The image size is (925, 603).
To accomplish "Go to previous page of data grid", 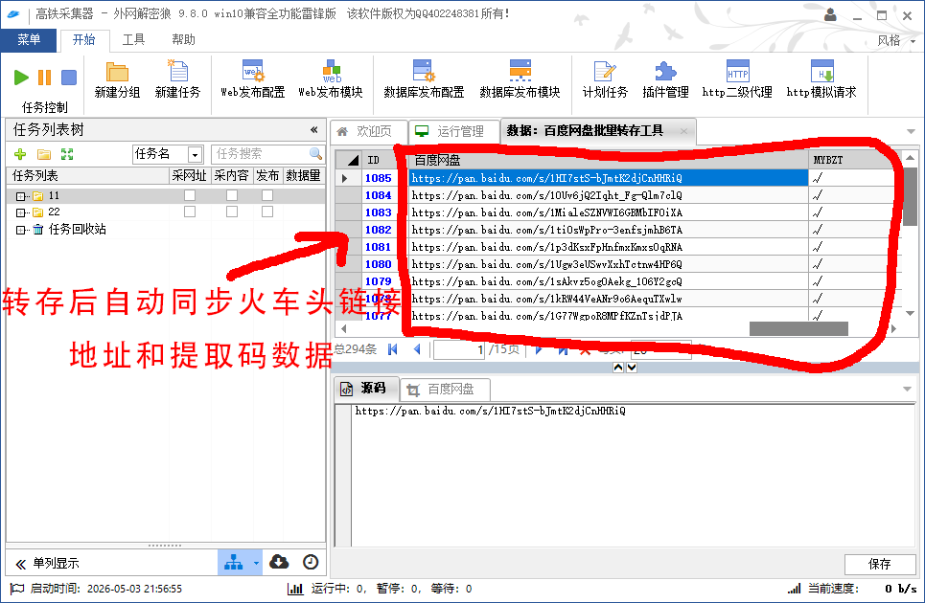I will [x=417, y=349].
